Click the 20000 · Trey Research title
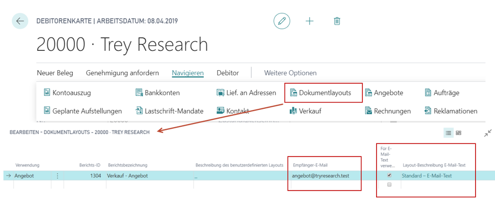The width and height of the screenshot is (495, 223). [122, 44]
